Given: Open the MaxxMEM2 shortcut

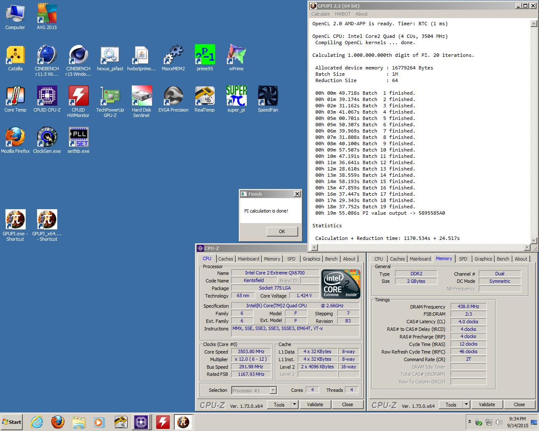Looking at the screenshot, I should pyautogui.click(x=173, y=58).
